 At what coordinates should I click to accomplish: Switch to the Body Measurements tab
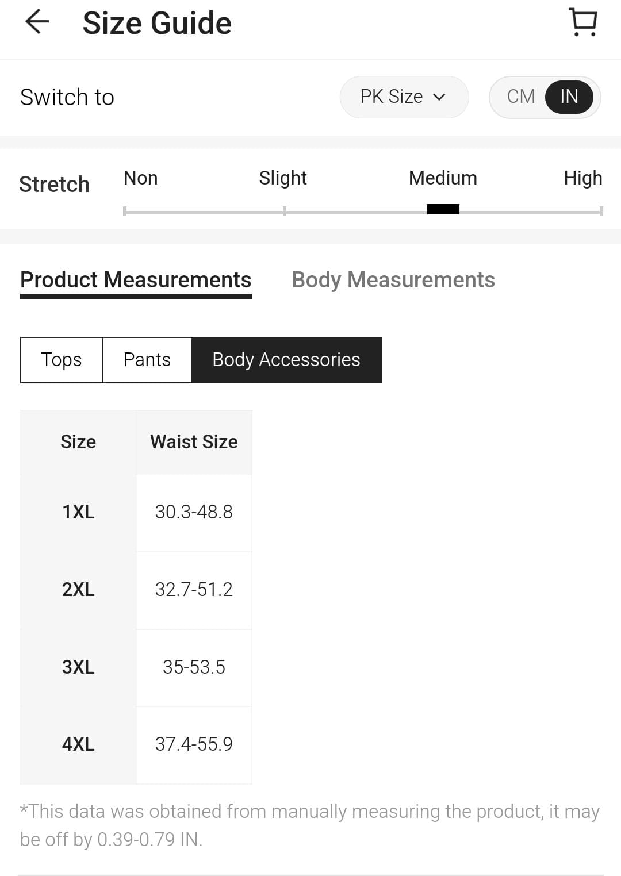click(393, 280)
